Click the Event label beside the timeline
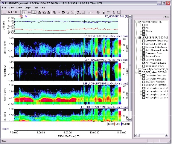Viewport: 172px width, 150px height. coord(6,129)
